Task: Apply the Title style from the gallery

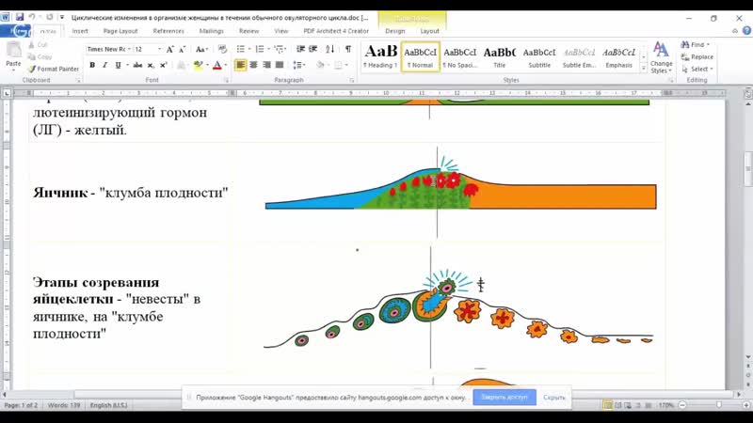Action: click(x=499, y=56)
